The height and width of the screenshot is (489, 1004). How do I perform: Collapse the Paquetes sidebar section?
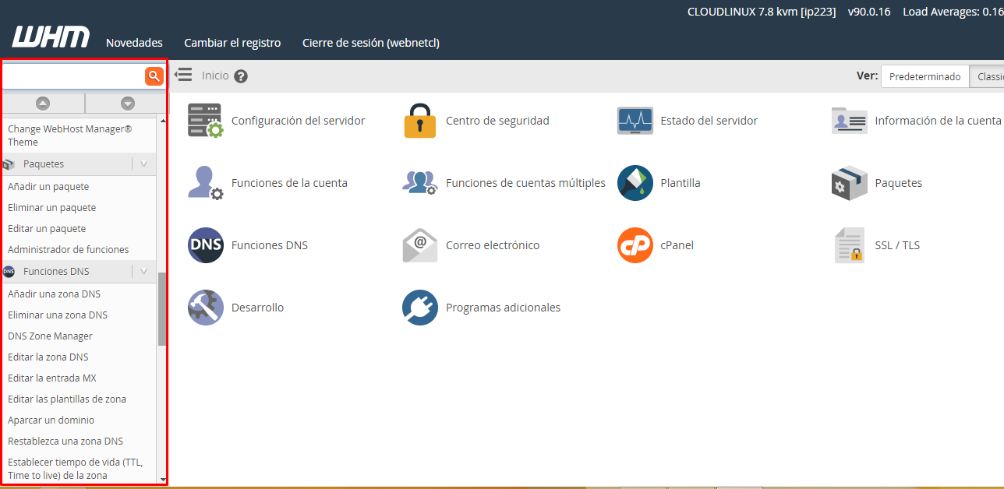point(143,164)
